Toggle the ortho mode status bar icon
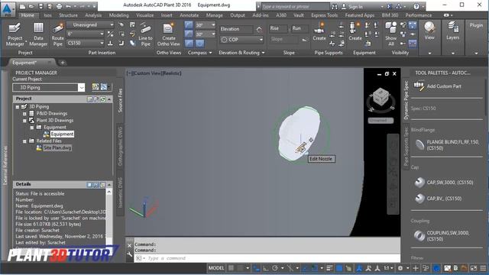The width and height of the screenshot is (489, 275). tap(266, 268)
